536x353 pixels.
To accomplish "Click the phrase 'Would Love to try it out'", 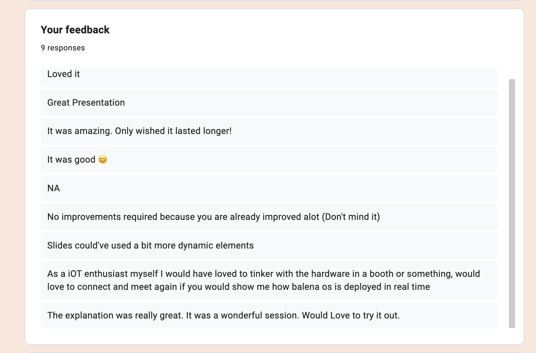I will coord(351,315).
